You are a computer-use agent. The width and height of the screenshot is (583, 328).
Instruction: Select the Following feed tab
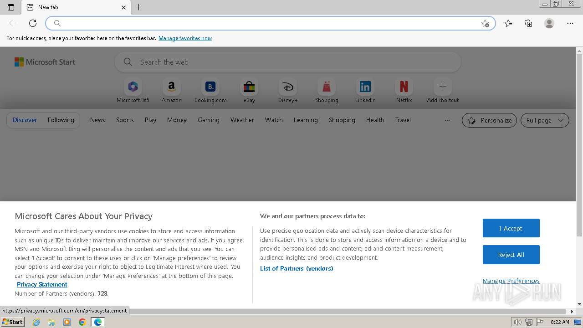click(x=61, y=120)
